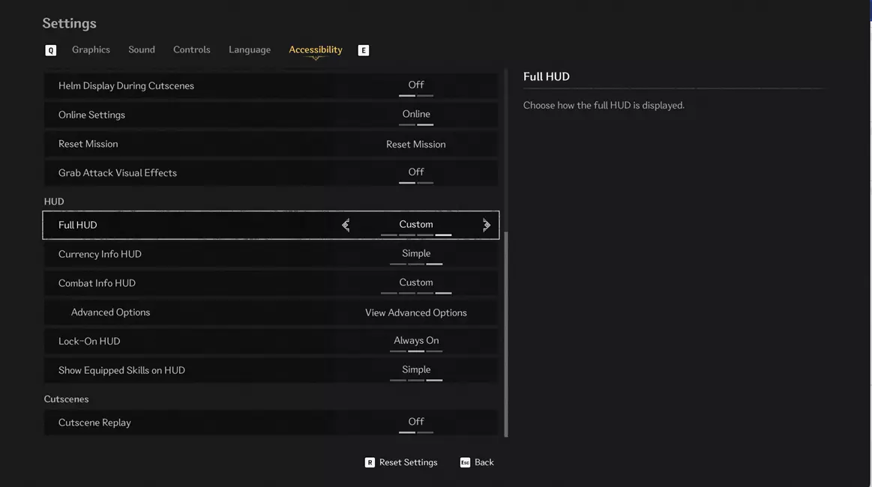Toggle Grab Attack Visual Effects option
Screen dimensions: 872x487
tap(415, 173)
